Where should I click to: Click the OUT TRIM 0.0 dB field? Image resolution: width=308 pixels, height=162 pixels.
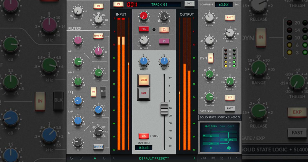(x=144, y=148)
